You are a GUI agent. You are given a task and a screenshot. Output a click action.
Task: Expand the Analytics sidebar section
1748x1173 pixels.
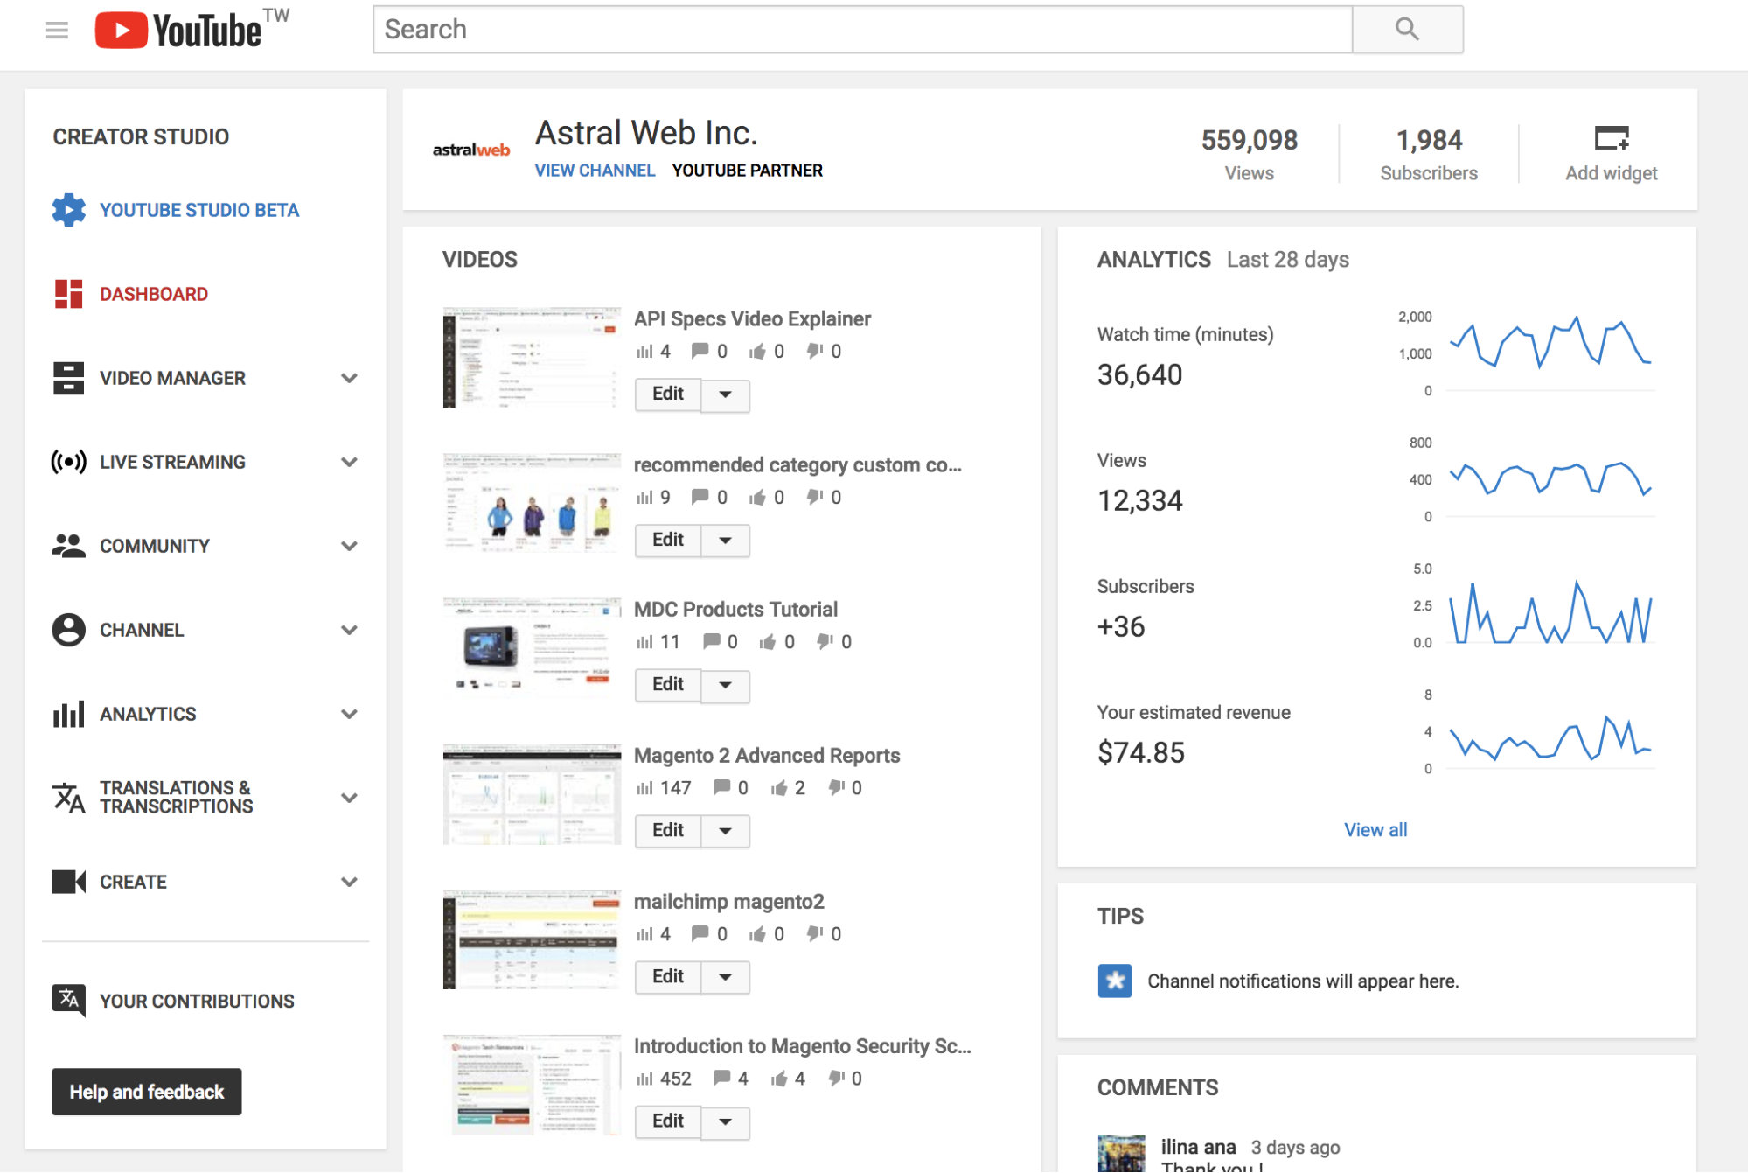(x=349, y=714)
